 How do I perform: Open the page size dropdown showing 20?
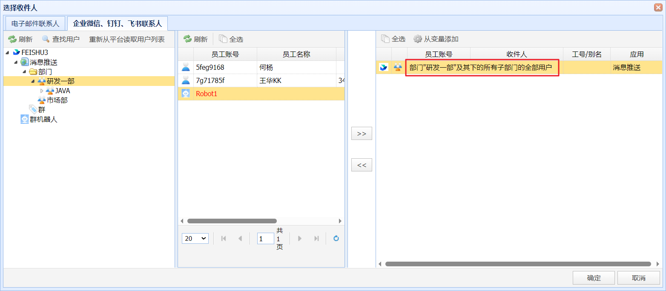coord(195,239)
